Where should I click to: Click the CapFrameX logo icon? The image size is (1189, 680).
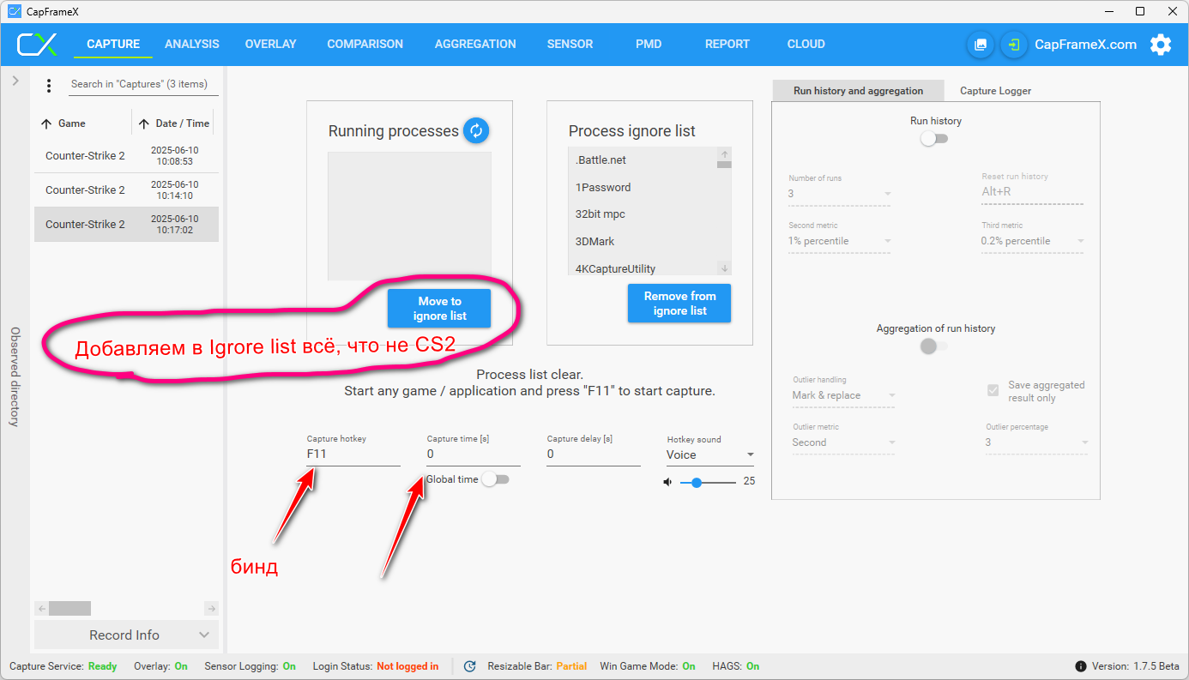coord(38,44)
